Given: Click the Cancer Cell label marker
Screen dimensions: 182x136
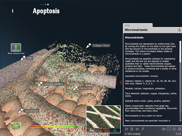Looking at the screenshot, I should [85, 88].
